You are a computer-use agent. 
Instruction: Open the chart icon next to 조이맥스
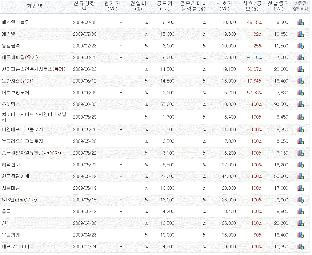point(300,104)
